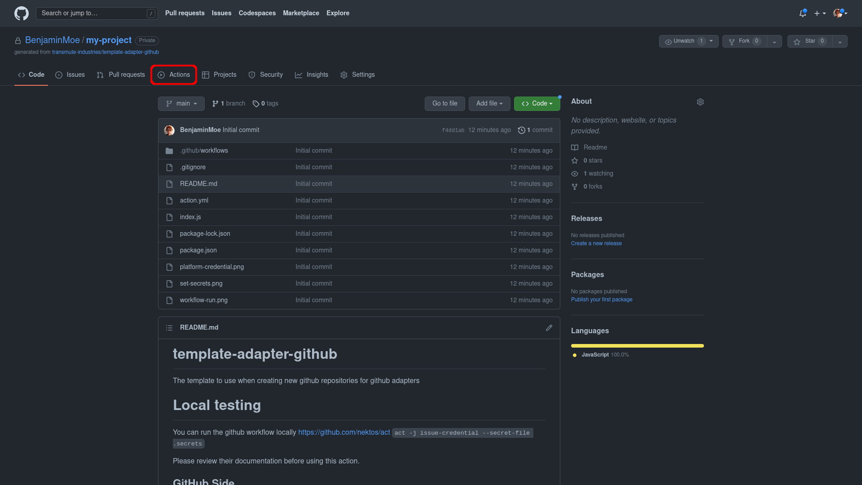Image resolution: width=862 pixels, height=485 pixels.
Task: Switch to the Issues repository tab
Action: tap(70, 75)
